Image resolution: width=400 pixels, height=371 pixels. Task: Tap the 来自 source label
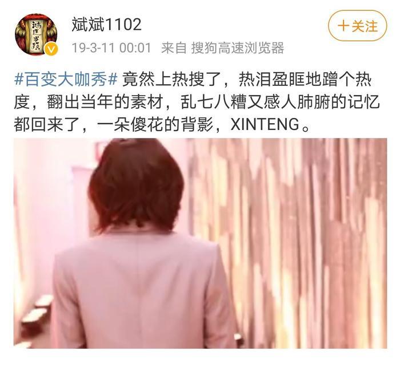click(174, 48)
